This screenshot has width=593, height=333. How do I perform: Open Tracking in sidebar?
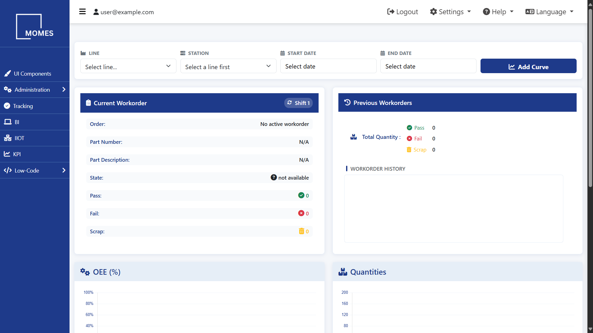[35, 106]
